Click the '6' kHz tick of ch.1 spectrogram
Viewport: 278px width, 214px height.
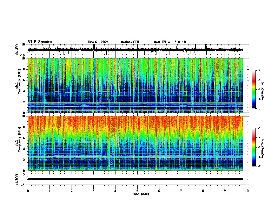tap(24, 80)
